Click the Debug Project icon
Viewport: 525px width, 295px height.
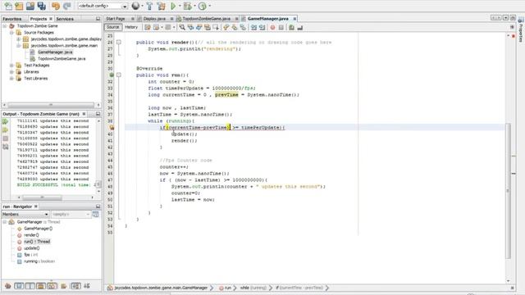tap(188, 6)
